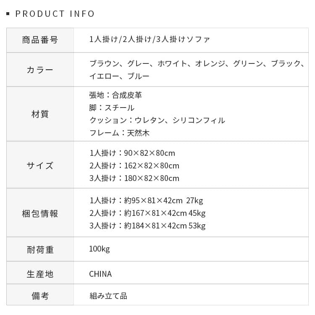Click the クッション：ウレタン、シリコンフィル line
This screenshot has height=315, width=315.
[157, 121]
